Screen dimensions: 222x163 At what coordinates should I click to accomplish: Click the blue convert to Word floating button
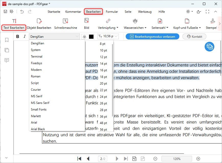pyautogui.click(x=209, y=47)
